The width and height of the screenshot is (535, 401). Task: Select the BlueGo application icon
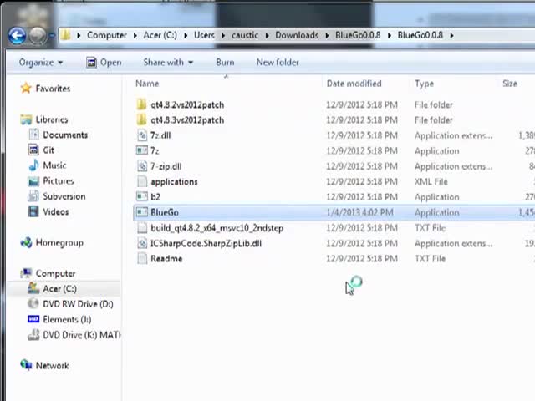pyautogui.click(x=142, y=212)
